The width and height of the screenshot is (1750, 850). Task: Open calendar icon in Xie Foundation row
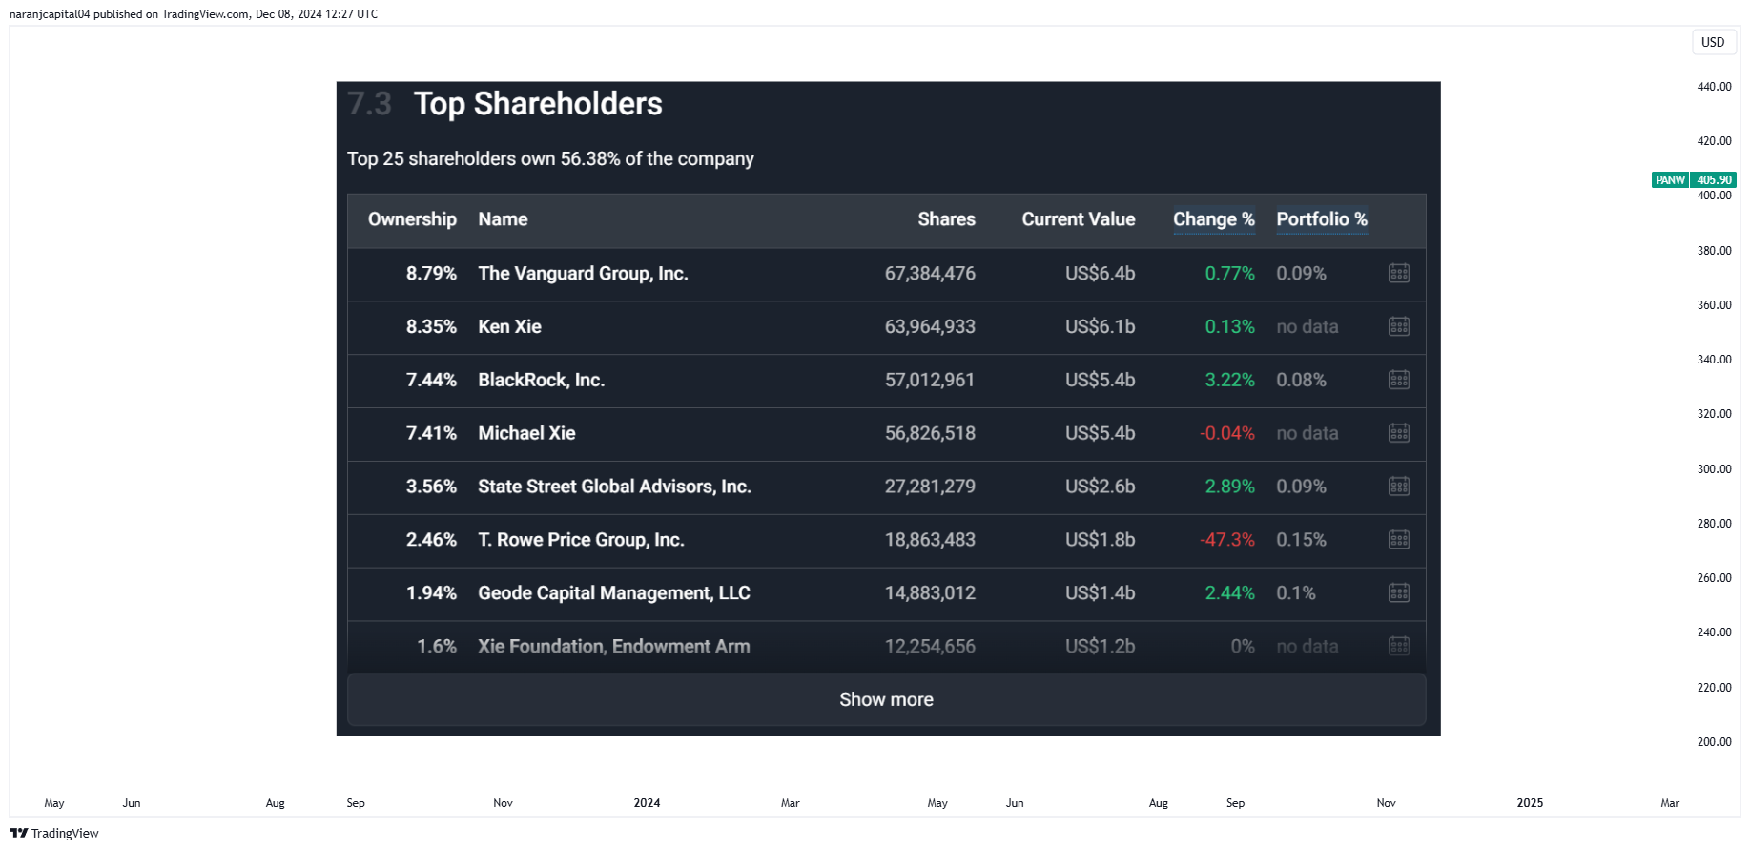pos(1399,647)
